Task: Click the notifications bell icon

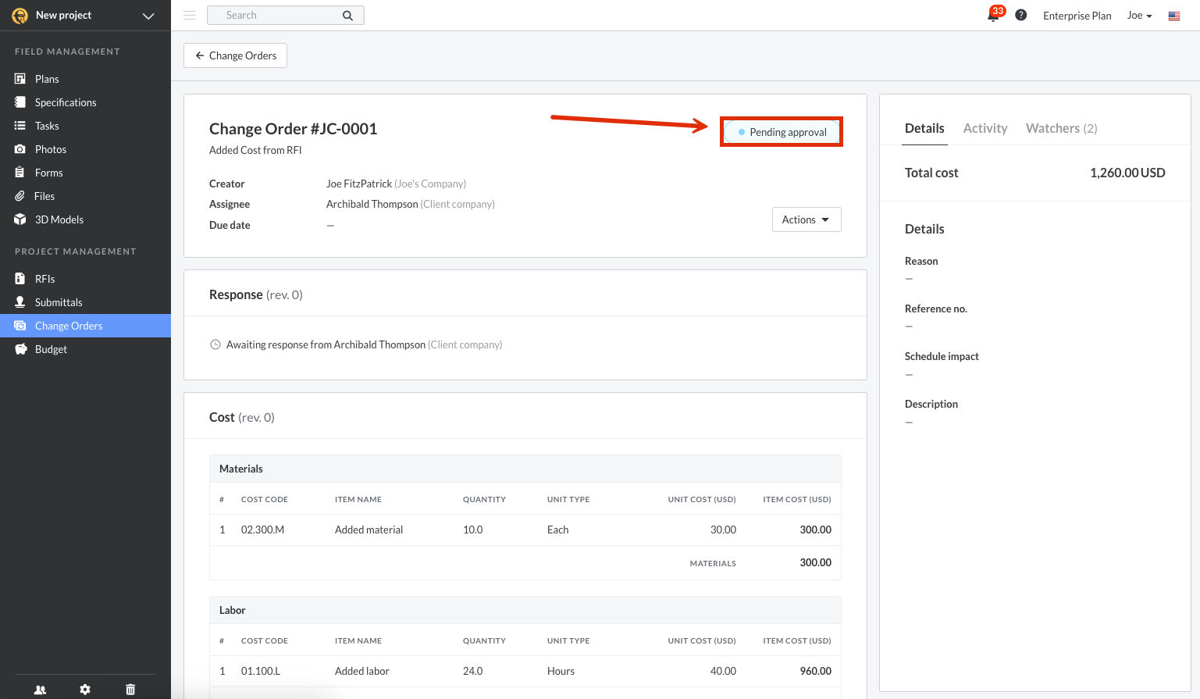Action: click(x=993, y=16)
